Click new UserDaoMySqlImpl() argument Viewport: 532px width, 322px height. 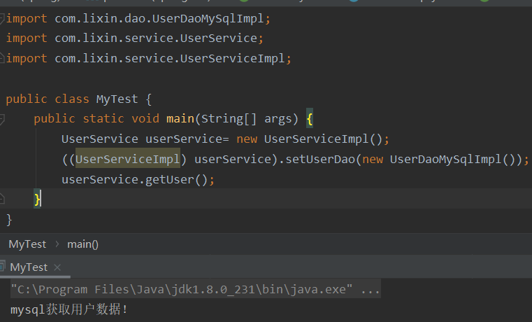pyautogui.click(x=438, y=159)
